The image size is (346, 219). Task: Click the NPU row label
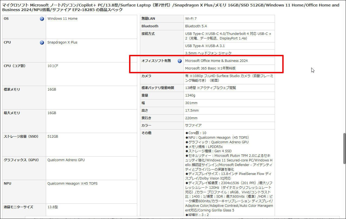(x=8, y=184)
